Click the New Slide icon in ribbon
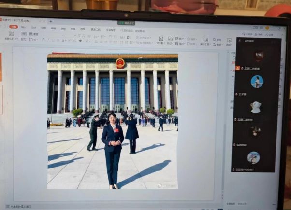291x210 pixels. coord(11,34)
